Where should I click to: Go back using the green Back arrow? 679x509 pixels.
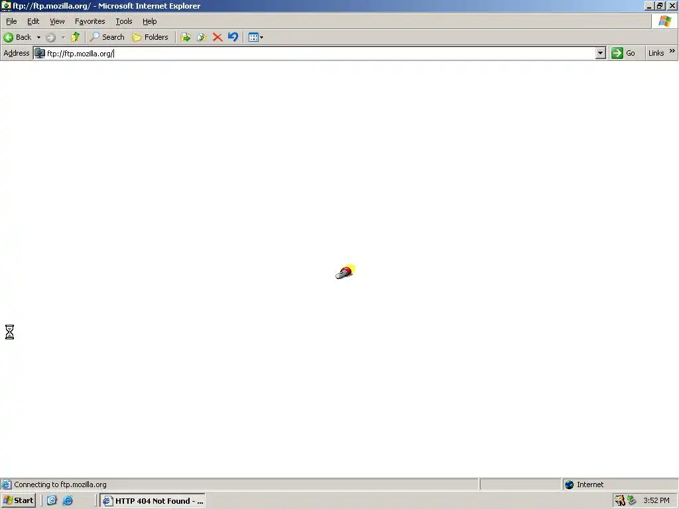17,37
